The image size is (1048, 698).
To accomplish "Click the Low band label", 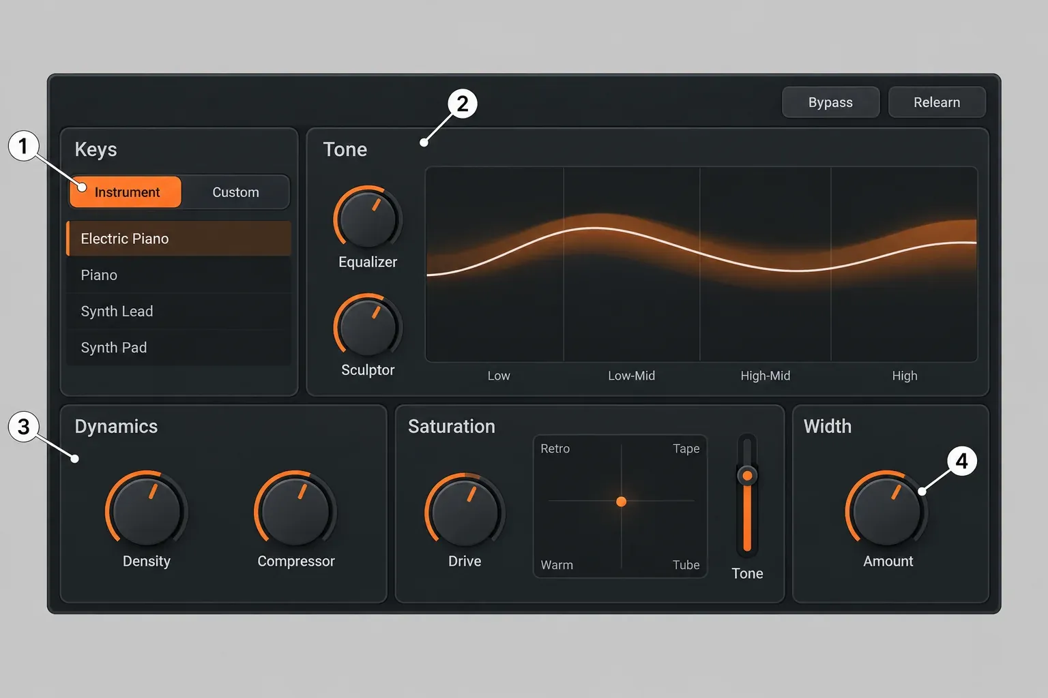I will click(499, 376).
